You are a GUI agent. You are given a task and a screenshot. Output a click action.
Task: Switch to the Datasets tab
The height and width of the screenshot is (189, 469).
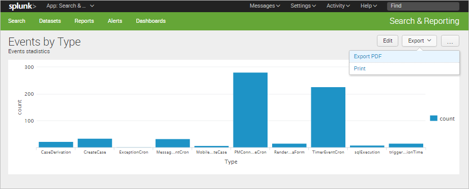click(50, 21)
